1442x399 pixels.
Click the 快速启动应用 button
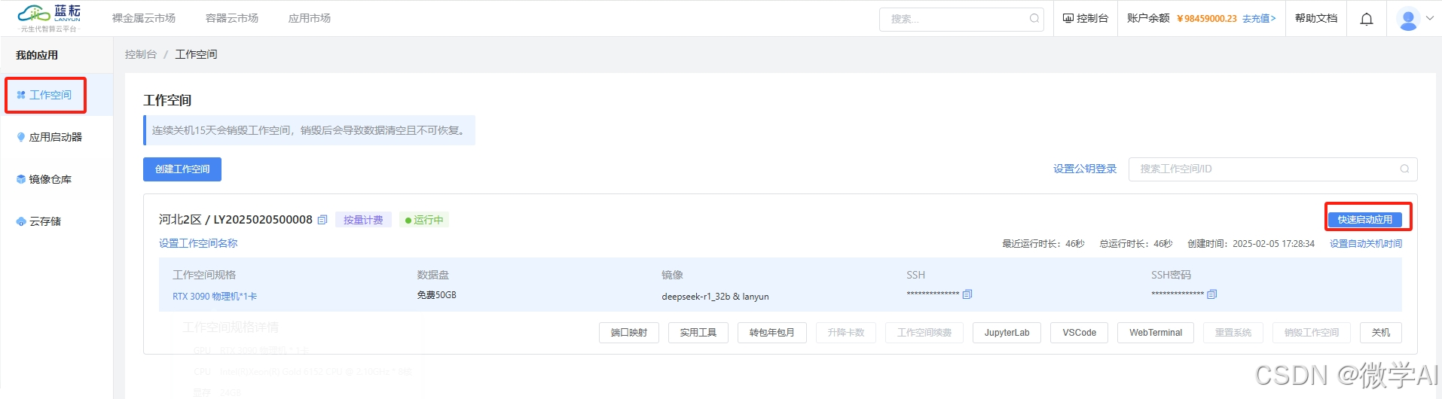point(1365,220)
